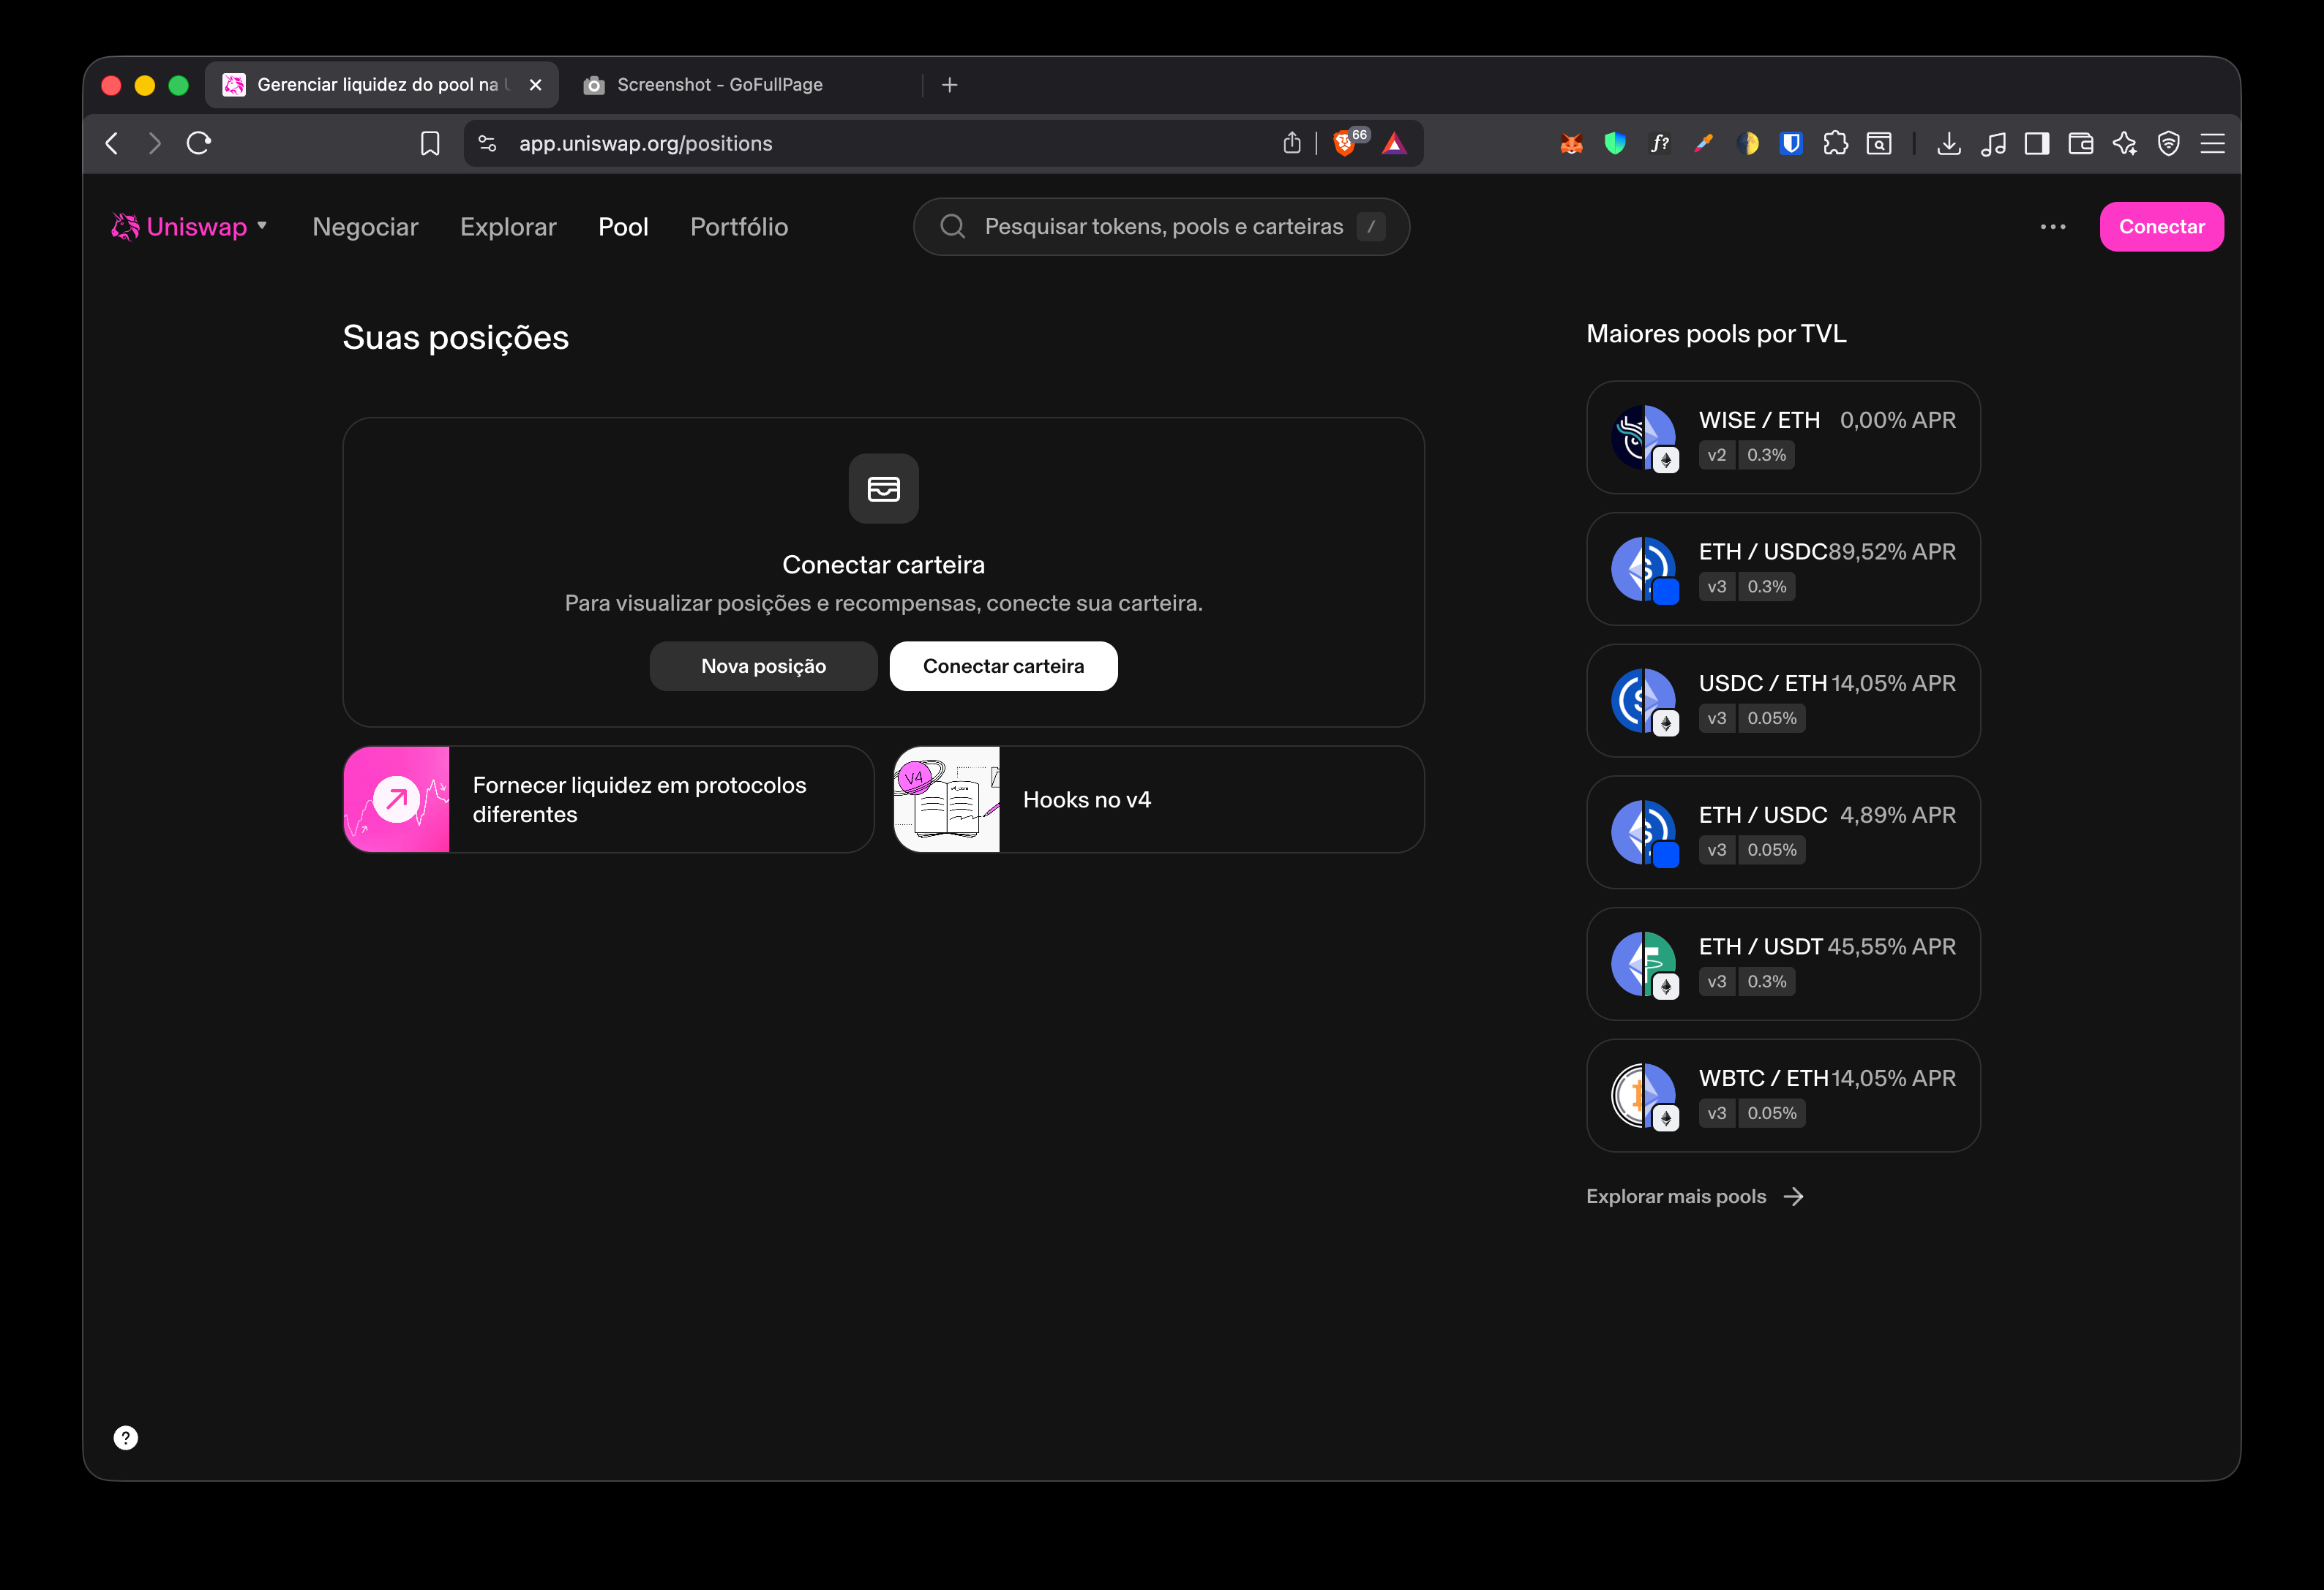
Task: Open the extensions puzzle piece menu
Action: click(x=1835, y=144)
